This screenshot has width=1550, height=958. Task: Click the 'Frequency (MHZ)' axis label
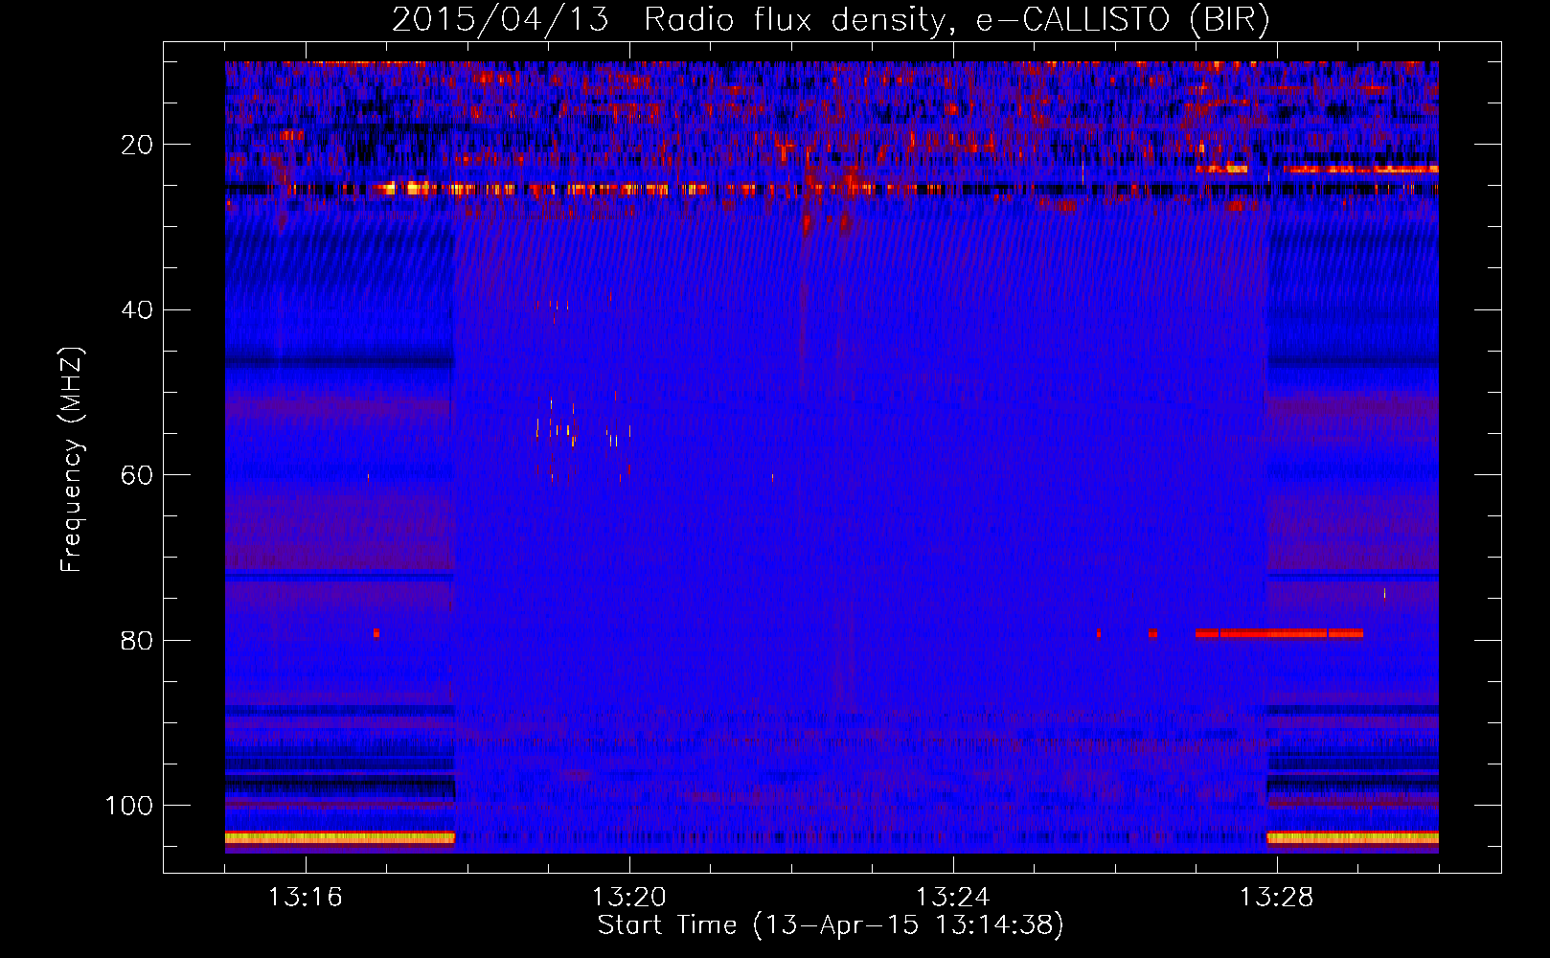72,460
